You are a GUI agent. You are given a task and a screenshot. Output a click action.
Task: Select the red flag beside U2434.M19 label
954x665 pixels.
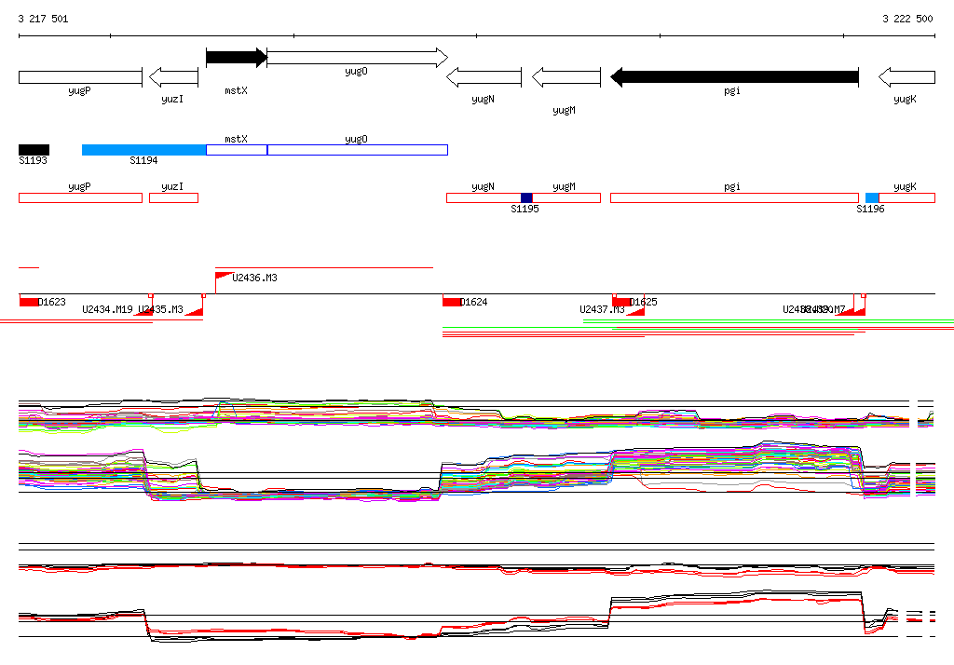pyautogui.click(x=143, y=311)
